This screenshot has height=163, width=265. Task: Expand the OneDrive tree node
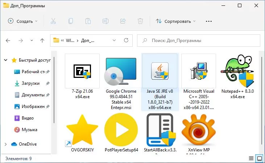[x=5, y=144]
